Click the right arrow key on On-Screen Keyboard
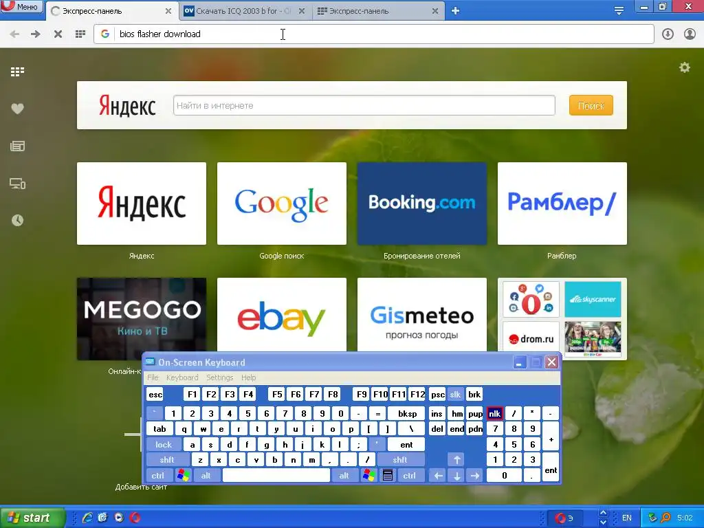The width and height of the screenshot is (704, 528). [475, 476]
